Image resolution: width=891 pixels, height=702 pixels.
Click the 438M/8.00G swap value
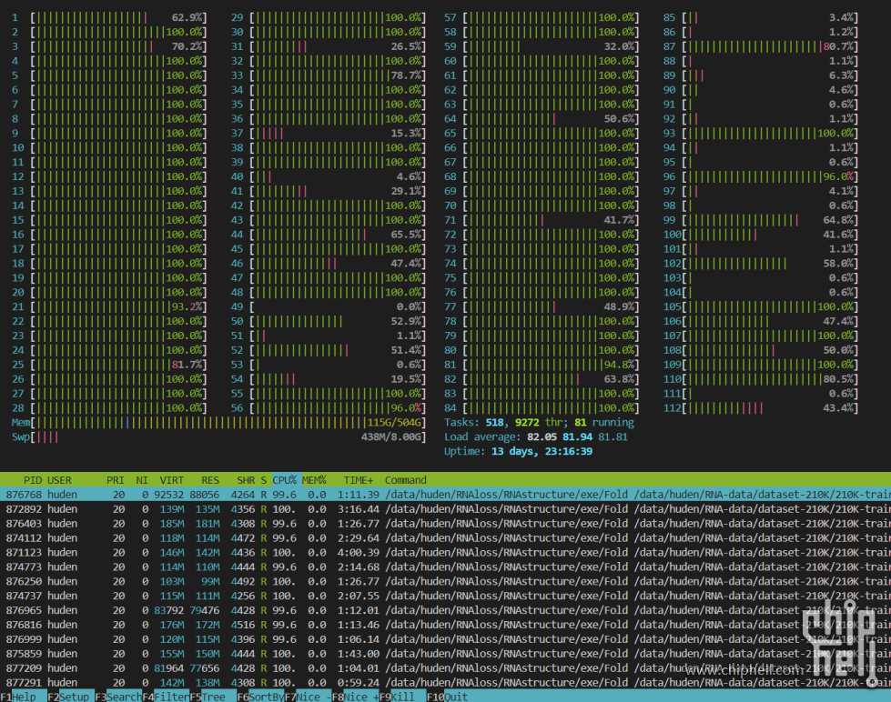[x=391, y=437]
